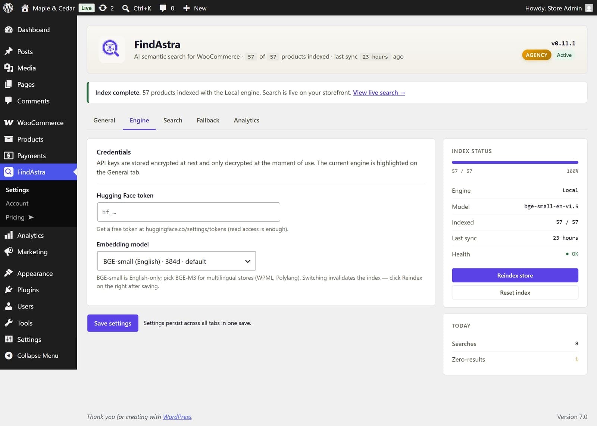The width and height of the screenshot is (597, 426).
Task: Open the Ctrl+K search icon
Action: click(126, 8)
